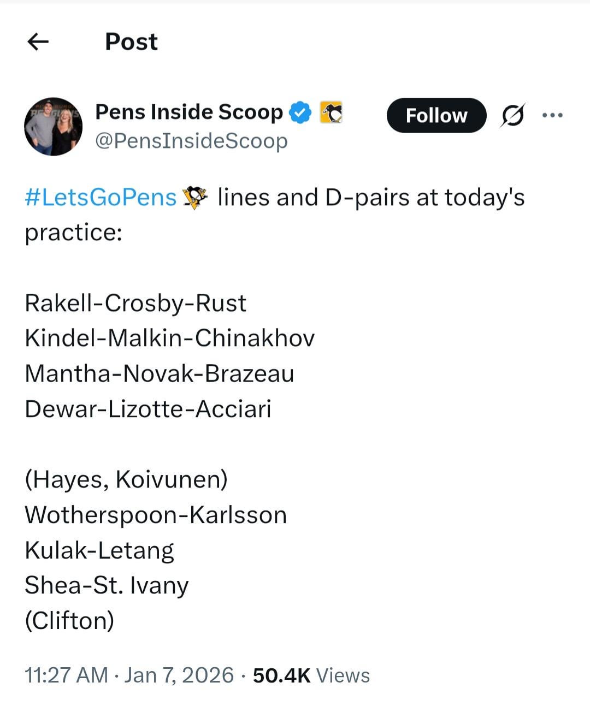Click the Post header title
The height and width of the screenshot is (712, 590).
tap(131, 41)
